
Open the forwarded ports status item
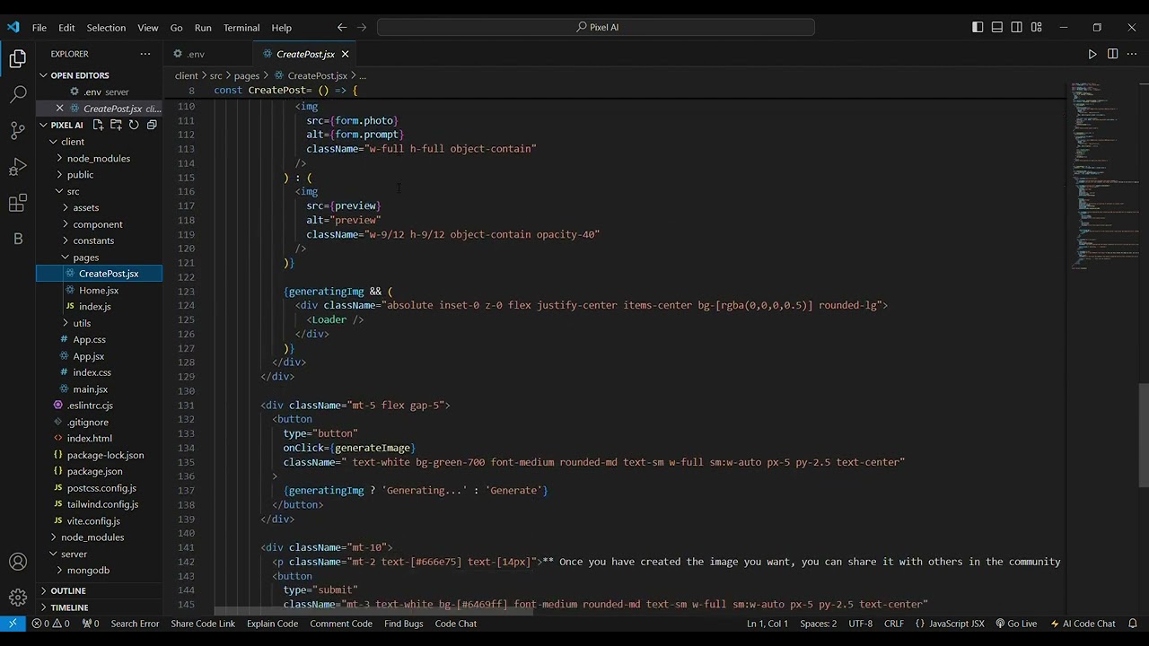pyautogui.click(x=91, y=624)
